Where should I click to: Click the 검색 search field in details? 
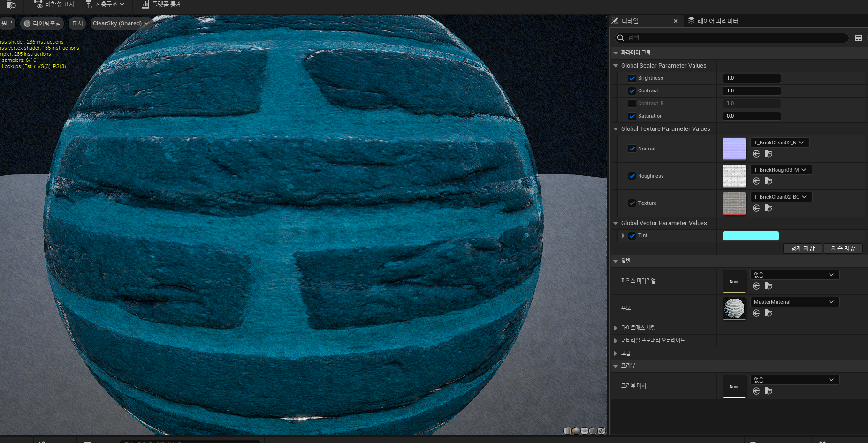[731, 38]
